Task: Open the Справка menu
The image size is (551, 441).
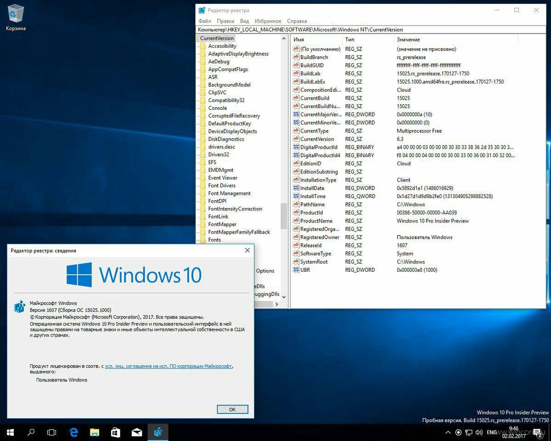Action: coord(297,21)
